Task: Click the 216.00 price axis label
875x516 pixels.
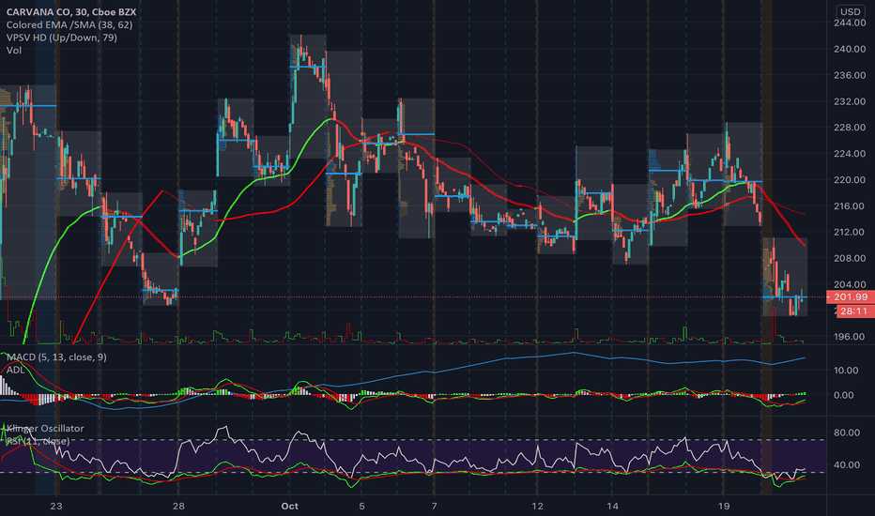Action: (850, 205)
